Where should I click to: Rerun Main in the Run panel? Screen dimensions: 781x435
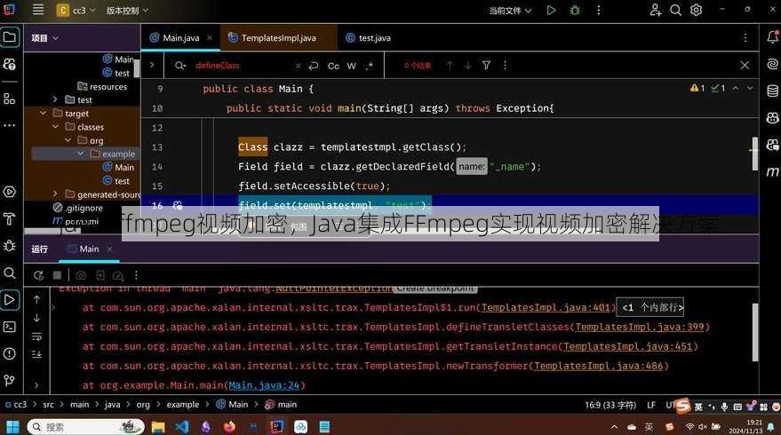pos(39,275)
